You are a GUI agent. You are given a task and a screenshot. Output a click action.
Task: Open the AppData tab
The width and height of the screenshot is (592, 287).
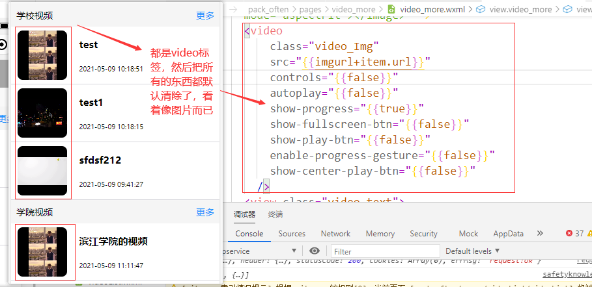508,234
